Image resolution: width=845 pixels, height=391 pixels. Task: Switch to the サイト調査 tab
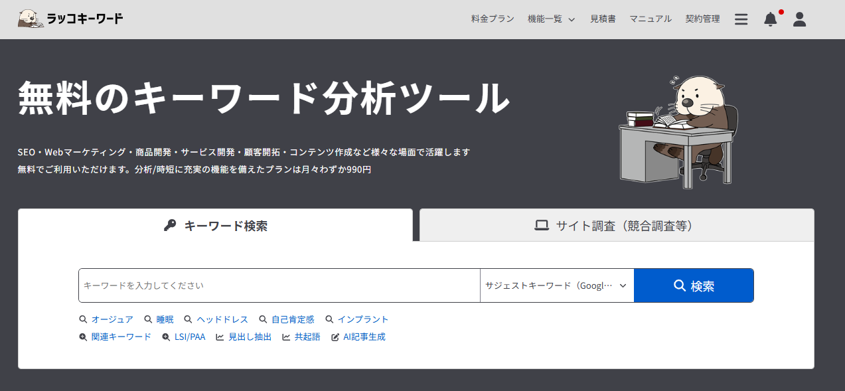coord(616,226)
